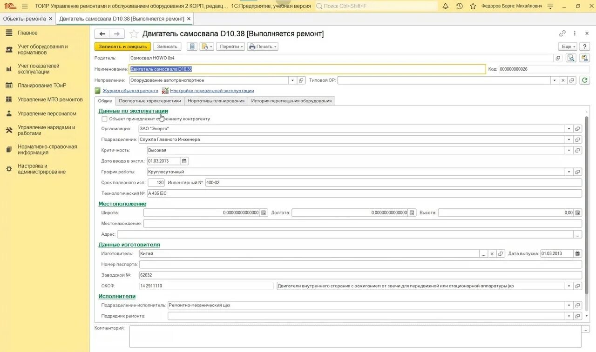Open help with question mark button
The image size is (596, 352).
tap(585, 46)
